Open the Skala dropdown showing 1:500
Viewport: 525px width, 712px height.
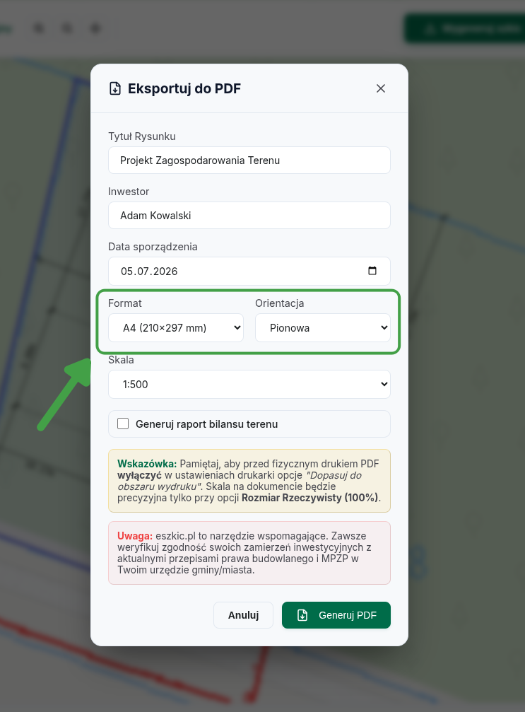pos(249,384)
